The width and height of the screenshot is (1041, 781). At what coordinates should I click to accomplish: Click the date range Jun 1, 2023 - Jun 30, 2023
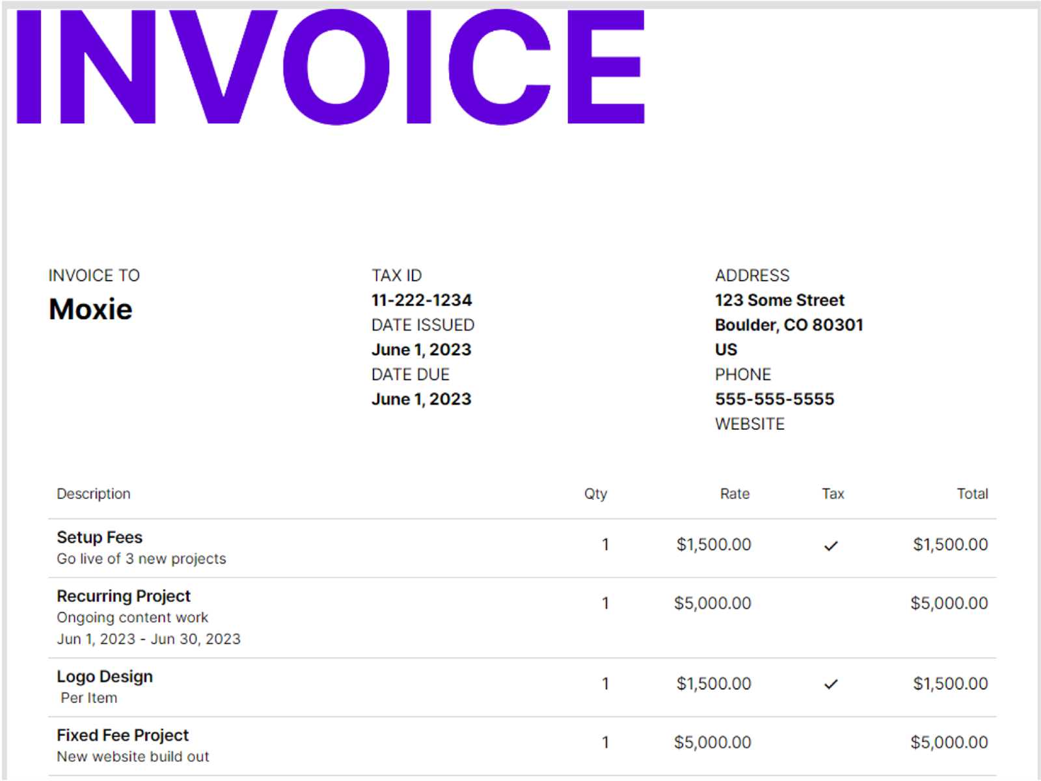click(x=148, y=639)
